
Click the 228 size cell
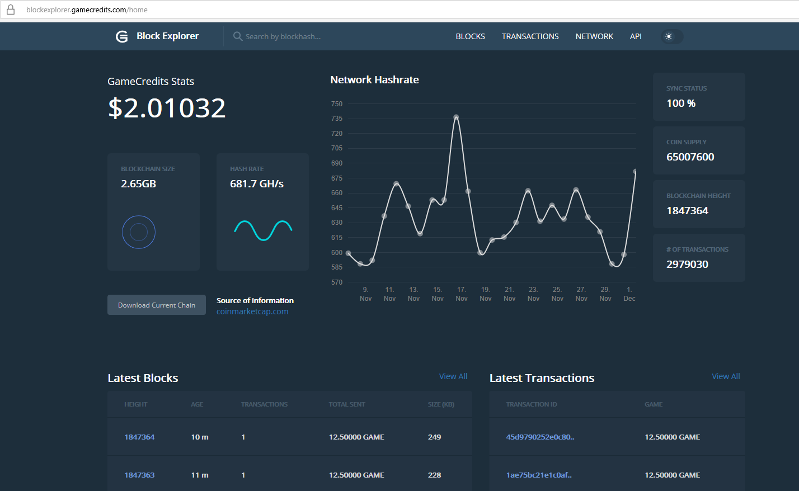pyautogui.click(x=435, y=475)
